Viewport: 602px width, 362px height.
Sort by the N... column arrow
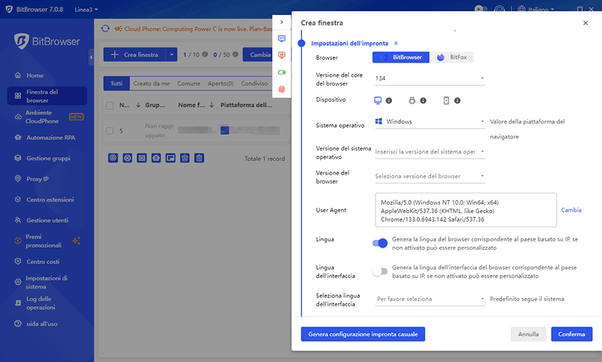138,105
